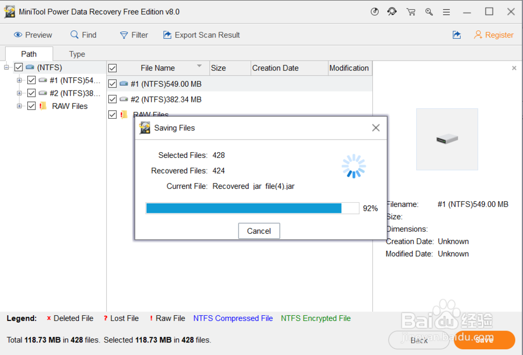Viewport: 523px width, 355px height.
Task: Click the share icon beside Register
Action: pos(457,35)
